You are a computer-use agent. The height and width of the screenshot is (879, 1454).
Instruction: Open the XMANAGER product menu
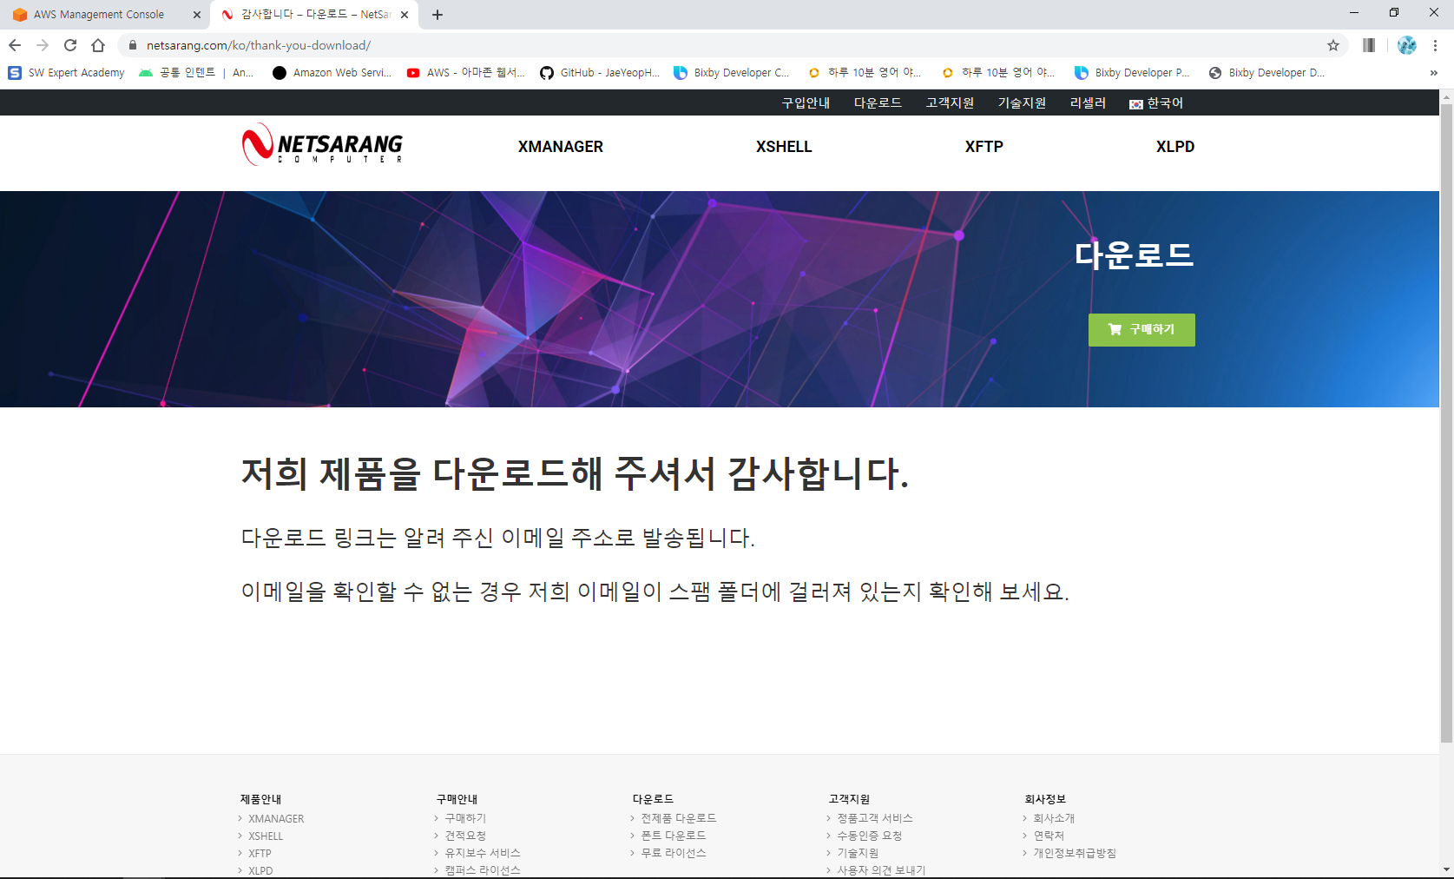click(561, 147)
